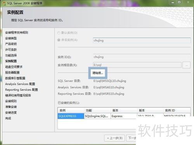
Task: Open the 许可条款 step in the sidebar
Action: (11, 50)
